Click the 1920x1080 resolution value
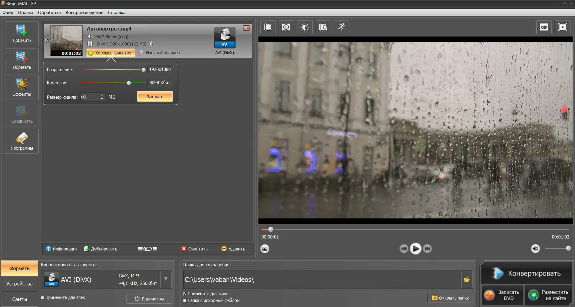The width and height of the screenshot is (575, 307). (160, 69)
